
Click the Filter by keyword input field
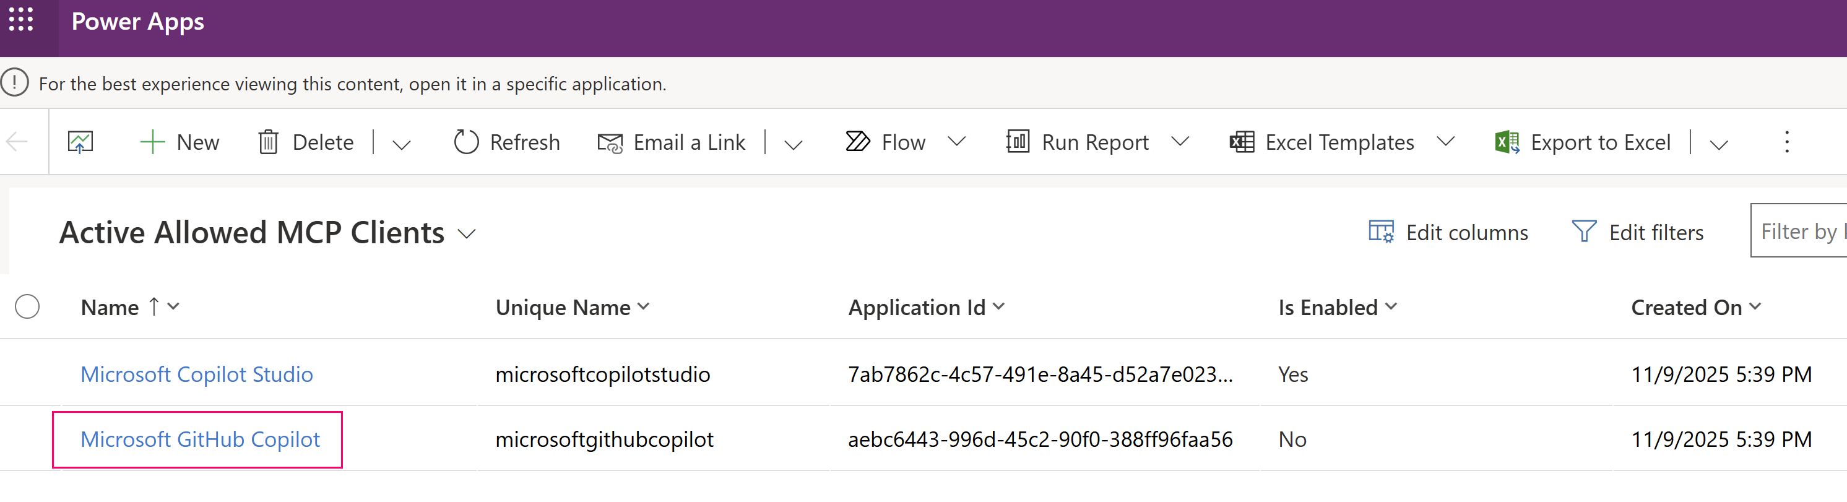(x=1798, y=231)
